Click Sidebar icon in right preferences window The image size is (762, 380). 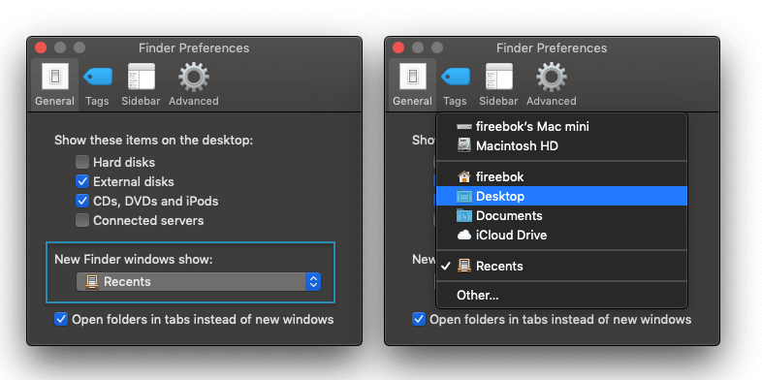click(498, 77)
